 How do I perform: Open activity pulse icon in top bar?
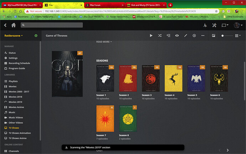click(205, 25)
